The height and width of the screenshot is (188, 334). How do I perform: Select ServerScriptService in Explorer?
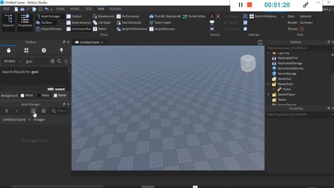(x=290, y=68)
